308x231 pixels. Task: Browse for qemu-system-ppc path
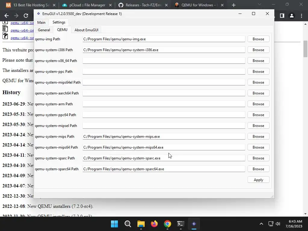tap(258, 71)
